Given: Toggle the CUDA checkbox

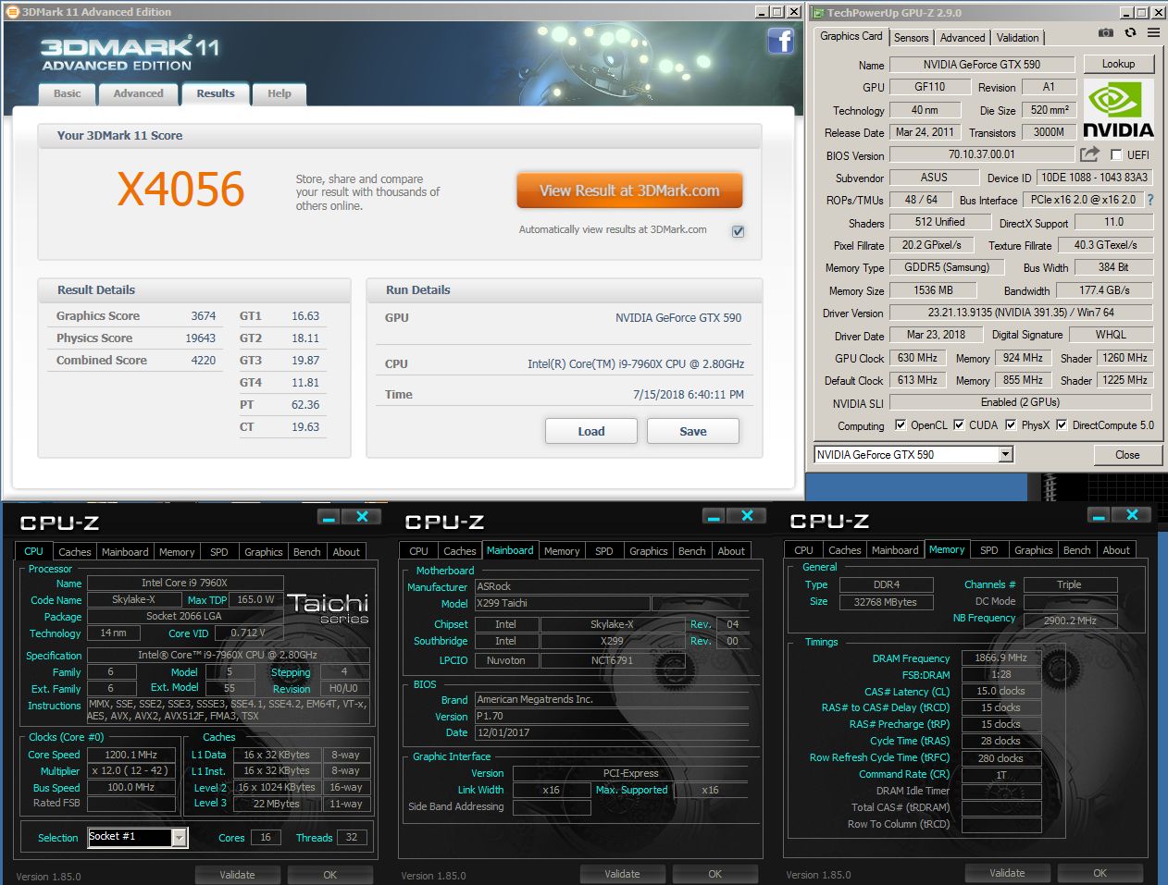Looking at the screenshot, I should 959,425.
